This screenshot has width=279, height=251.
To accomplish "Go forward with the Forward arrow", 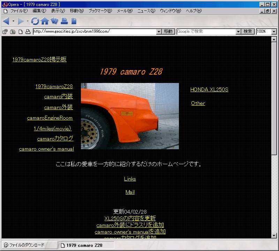I will (x=21, y=21).
